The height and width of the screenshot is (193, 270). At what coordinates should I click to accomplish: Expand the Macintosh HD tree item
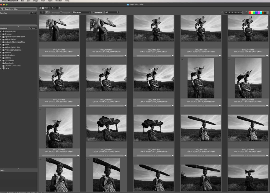coord(1,31)
